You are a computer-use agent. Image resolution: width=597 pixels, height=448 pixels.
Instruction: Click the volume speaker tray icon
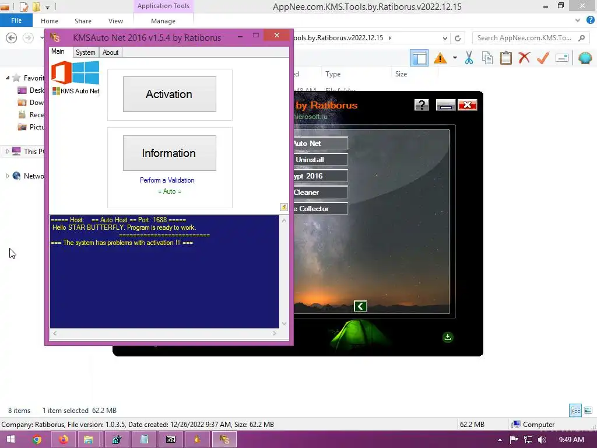point(542,440)
